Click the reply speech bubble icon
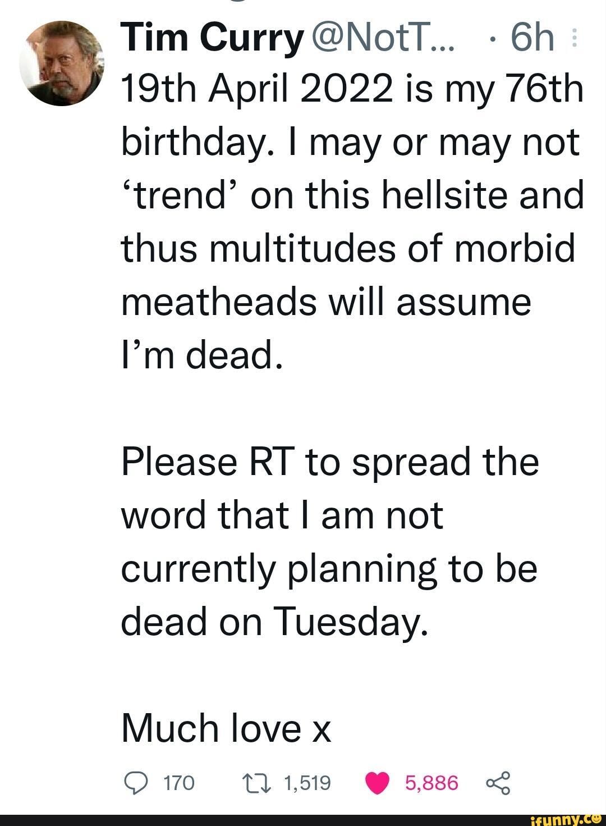The height and width of the screenshot is (826, 606). [135, 782]
